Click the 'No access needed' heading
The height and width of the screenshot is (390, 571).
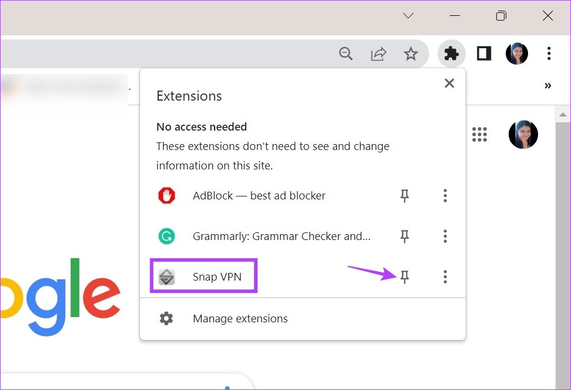coord(201,126)
